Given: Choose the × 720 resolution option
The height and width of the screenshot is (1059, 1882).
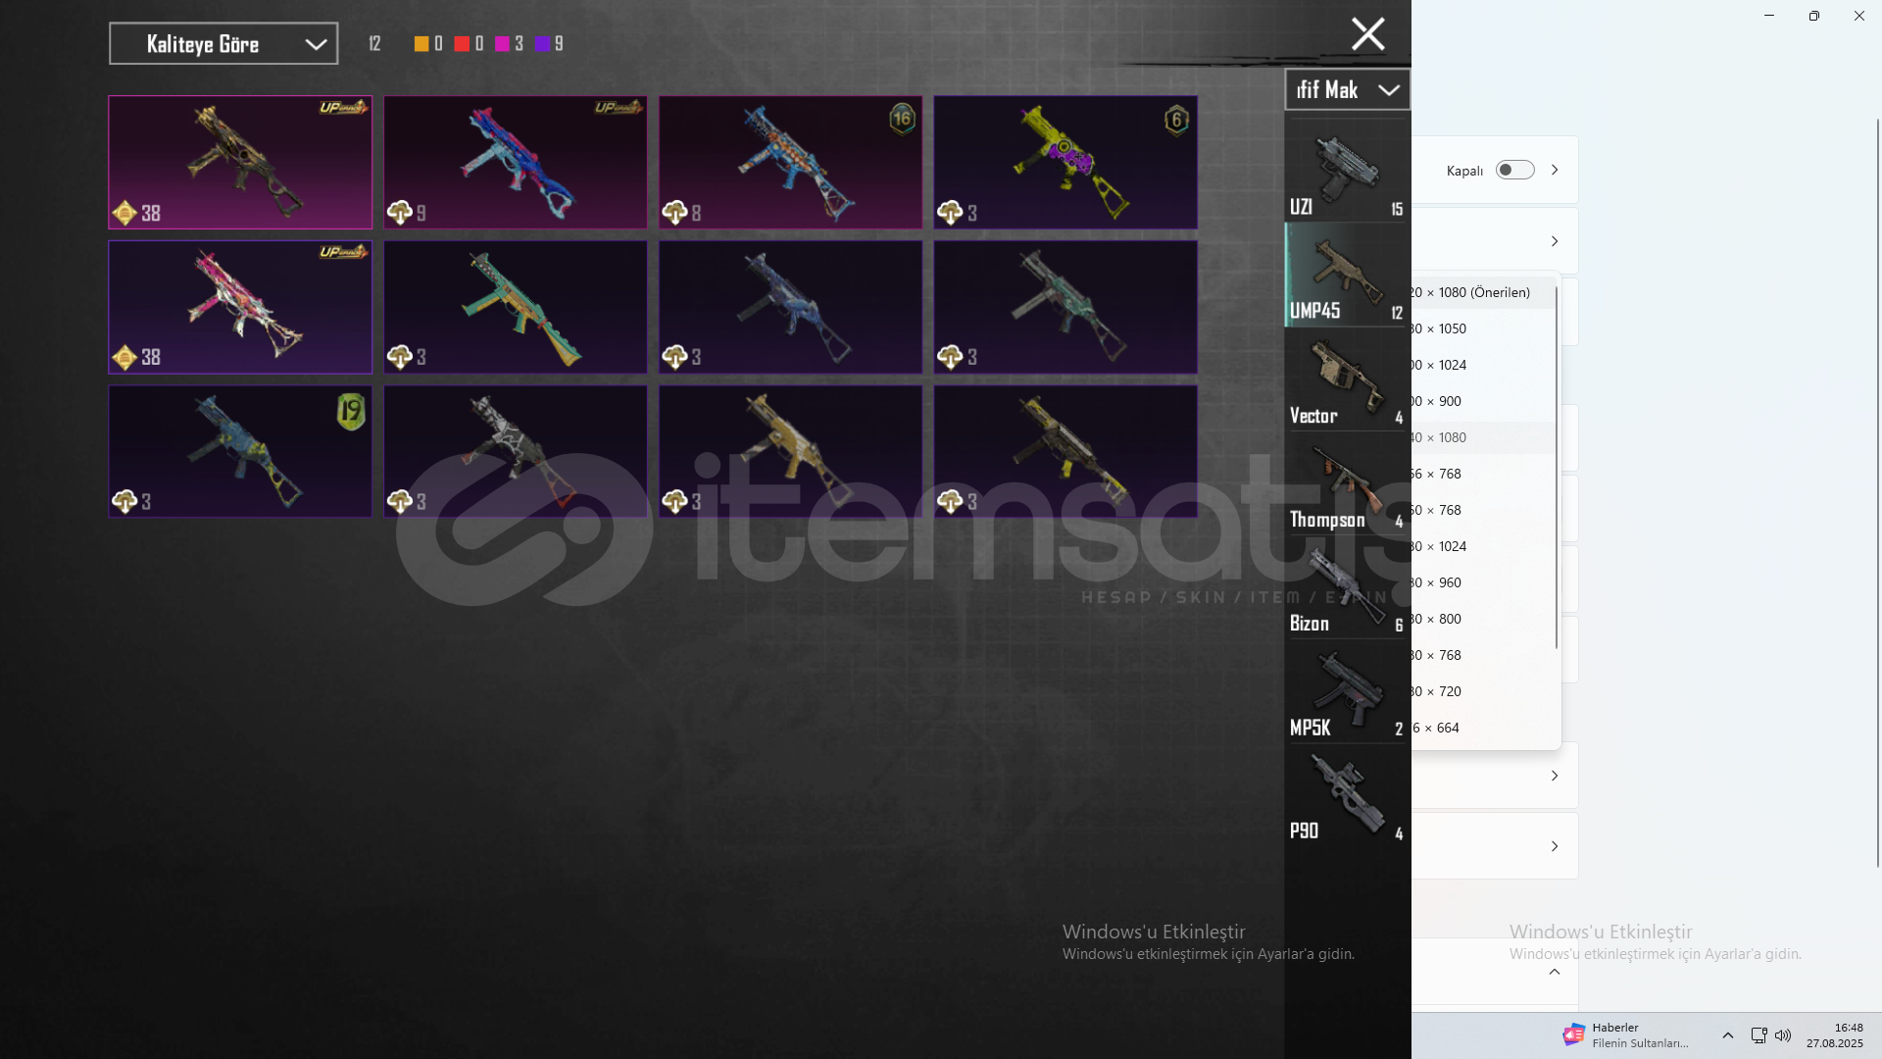Looking at the screenshot, I should (1483, 691).
